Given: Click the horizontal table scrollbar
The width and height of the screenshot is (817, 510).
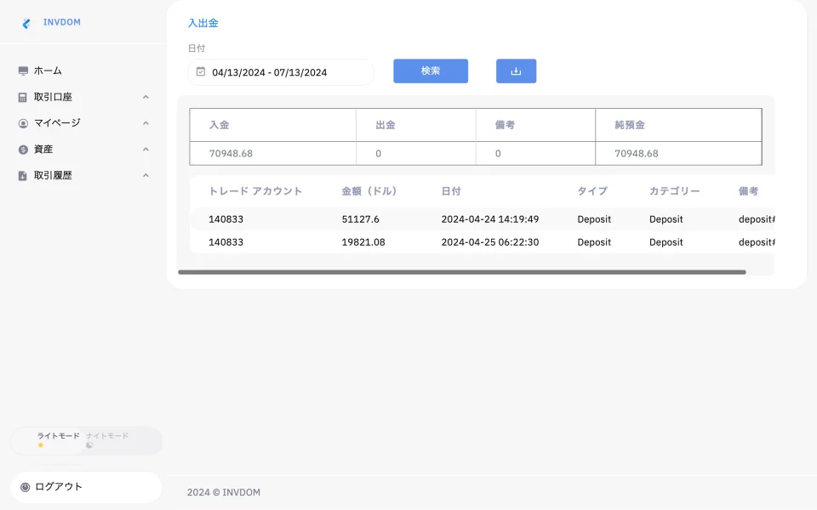Looking at the screenshot, I should point(461,272).
